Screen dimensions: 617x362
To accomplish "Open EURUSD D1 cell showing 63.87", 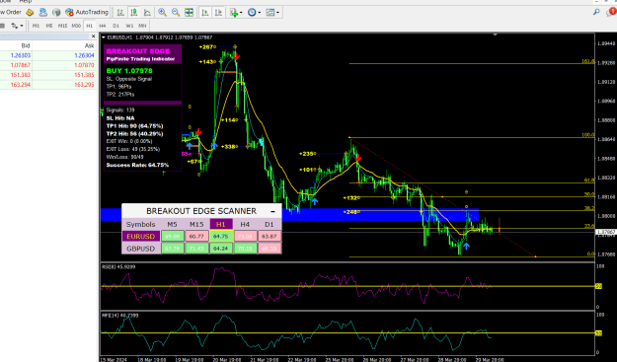I will [270, 237].
